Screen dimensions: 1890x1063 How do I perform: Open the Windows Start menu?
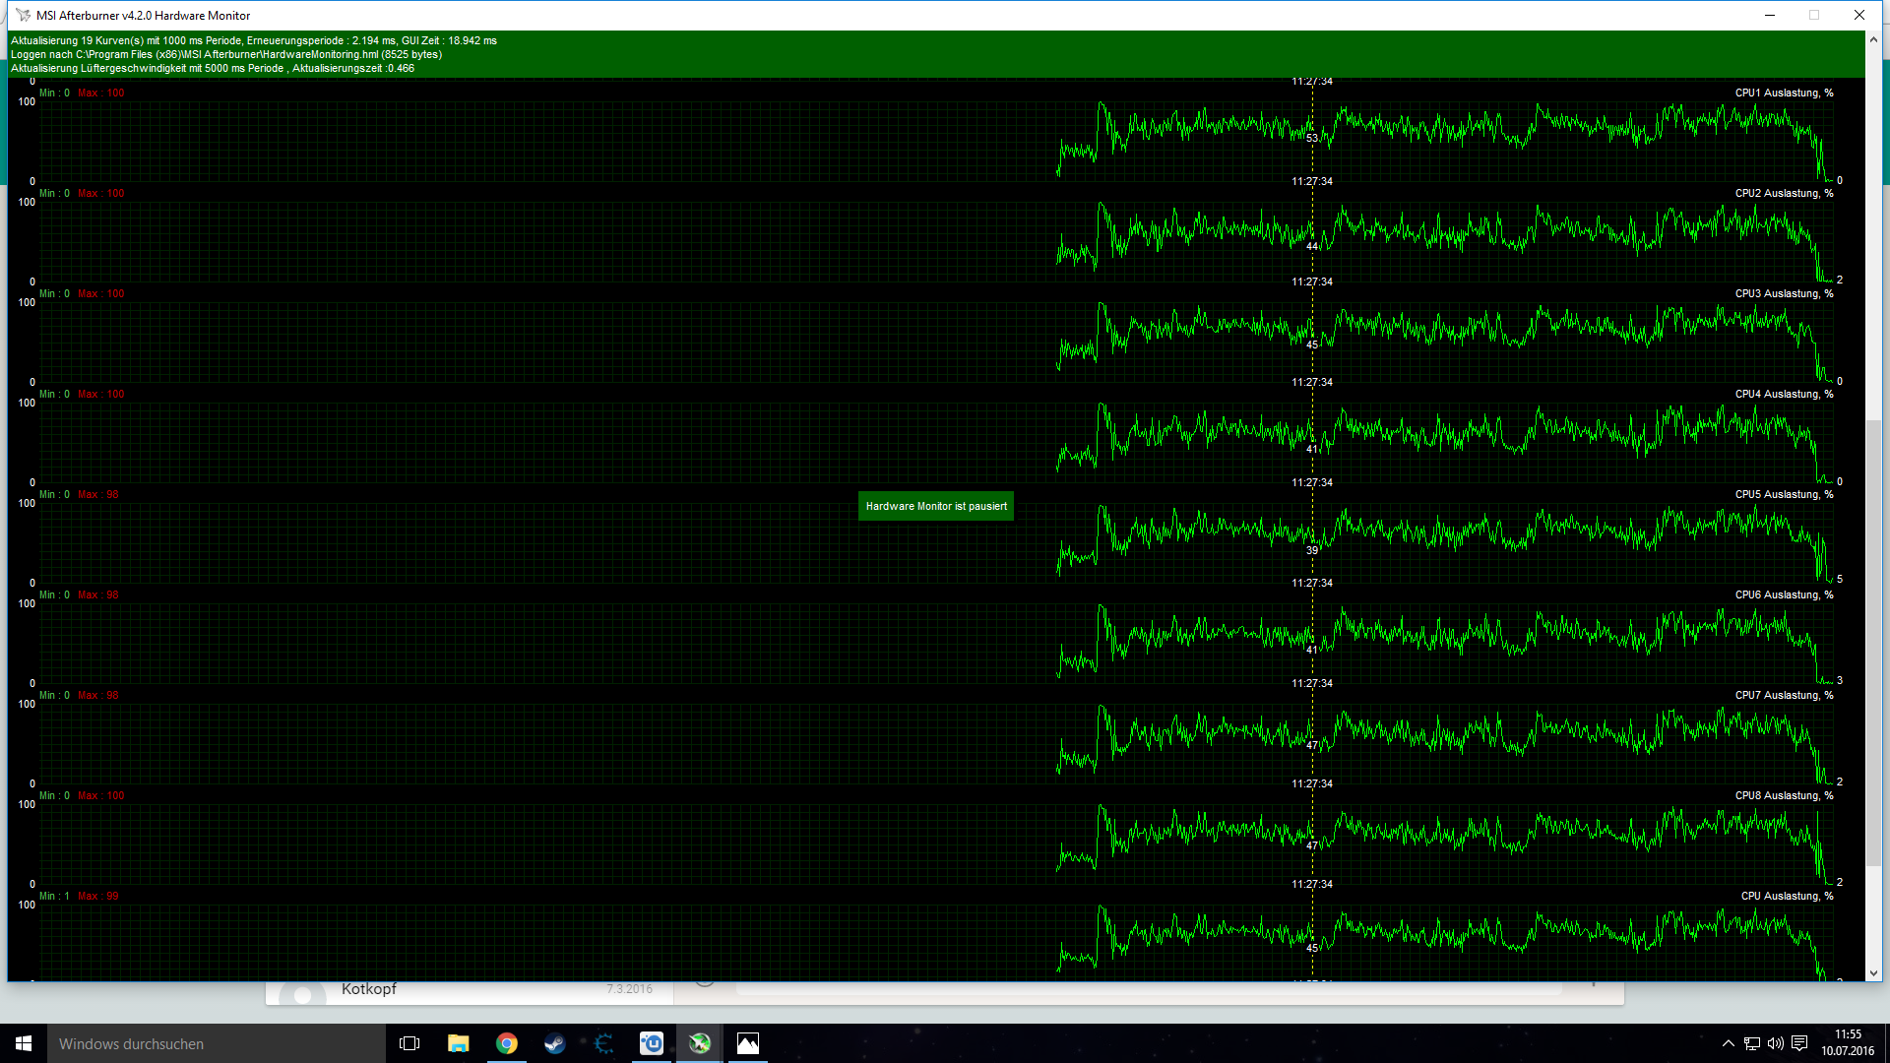click(24, 1043)
